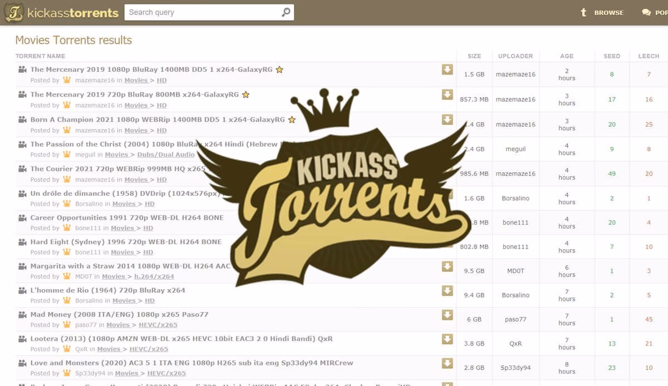This screenshot has height=386, width=668.
Task: Download The Mercenary 2019 720p torrent
Action: coord(447,95)
